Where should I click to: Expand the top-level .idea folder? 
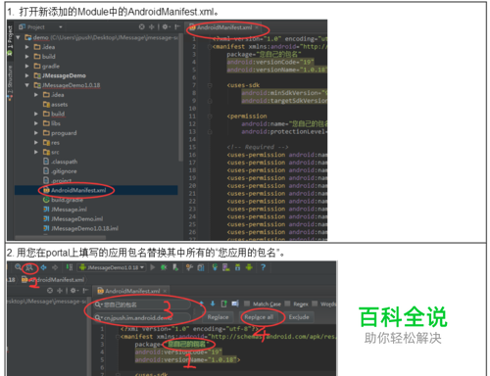point(27,47)
